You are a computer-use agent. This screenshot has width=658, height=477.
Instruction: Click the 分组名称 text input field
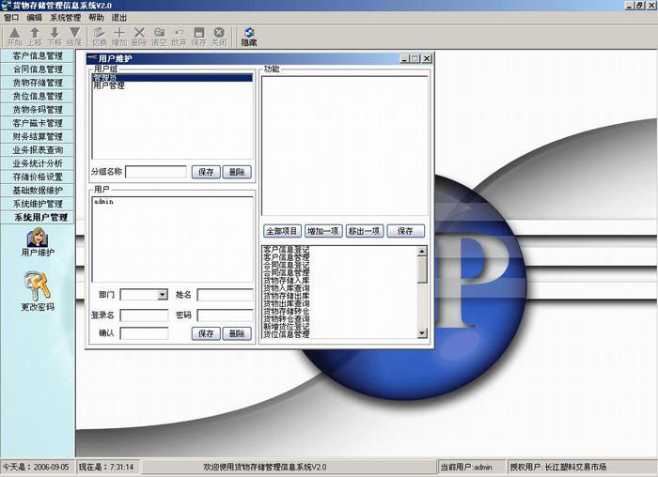(155, 172)
